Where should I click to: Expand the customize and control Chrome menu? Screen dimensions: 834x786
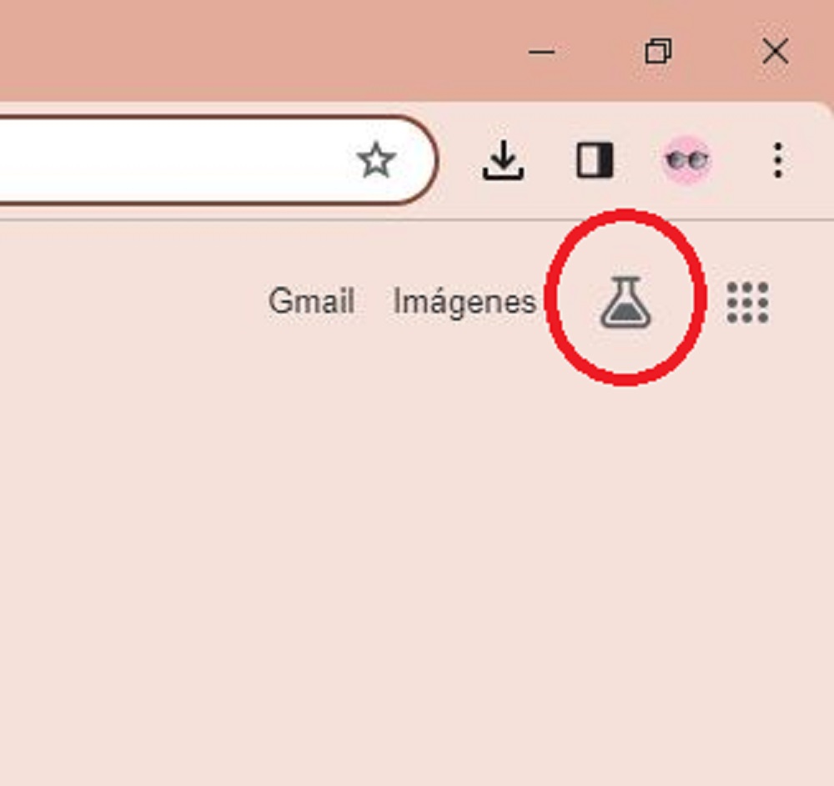tap(777, 159)
